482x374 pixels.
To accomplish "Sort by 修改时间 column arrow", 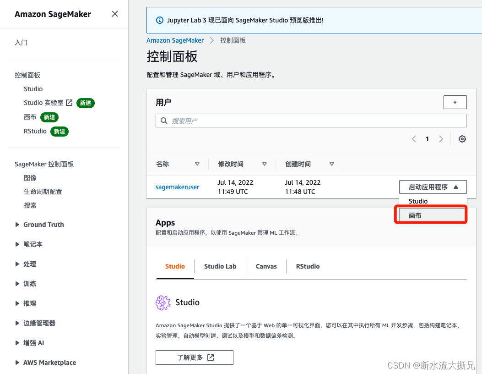I will (x=265, y=164).
